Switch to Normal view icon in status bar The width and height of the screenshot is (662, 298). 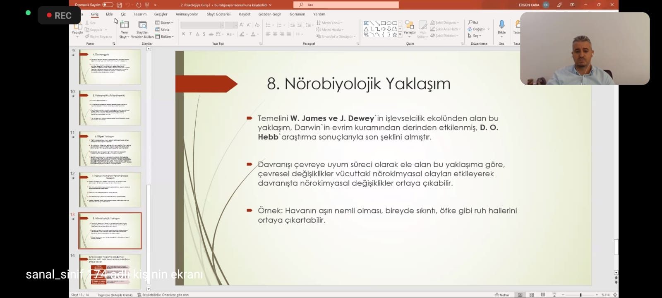point(520,295)
